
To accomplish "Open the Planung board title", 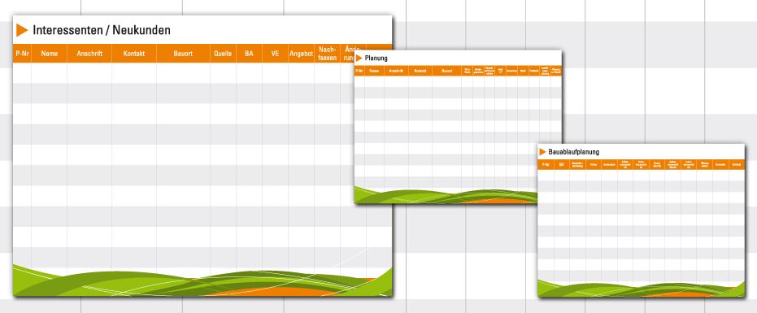I will (x=376, y=58).
